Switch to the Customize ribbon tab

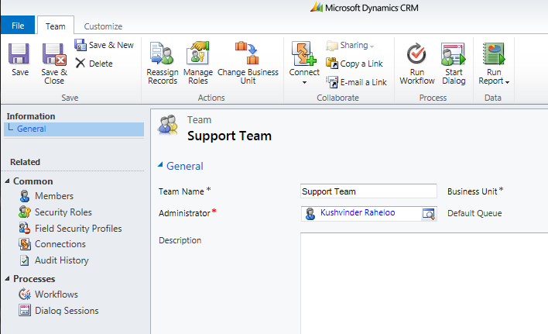click(103, 26)
